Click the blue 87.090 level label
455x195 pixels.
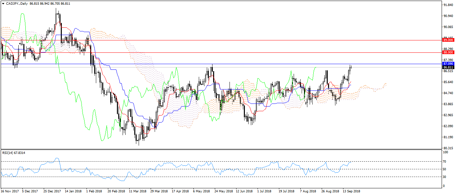click(448, 63)
